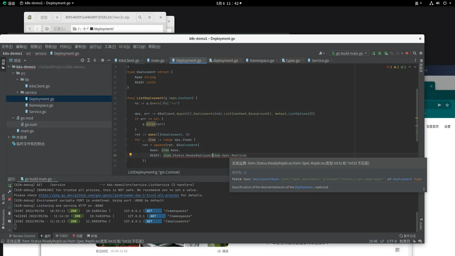Open the Deployment type link in the tooltip
This screenshot has height=256, width=455.
click(402, 179)
